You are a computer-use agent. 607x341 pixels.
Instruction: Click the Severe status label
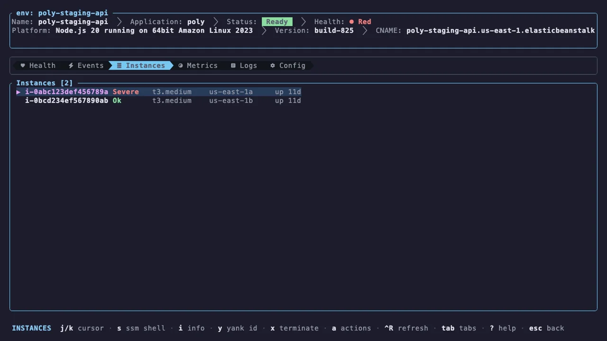(x=126, y=92)
